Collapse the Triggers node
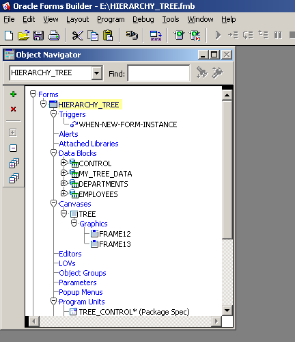The width and height of the screenshot is (295, 342). pos(53,114)
